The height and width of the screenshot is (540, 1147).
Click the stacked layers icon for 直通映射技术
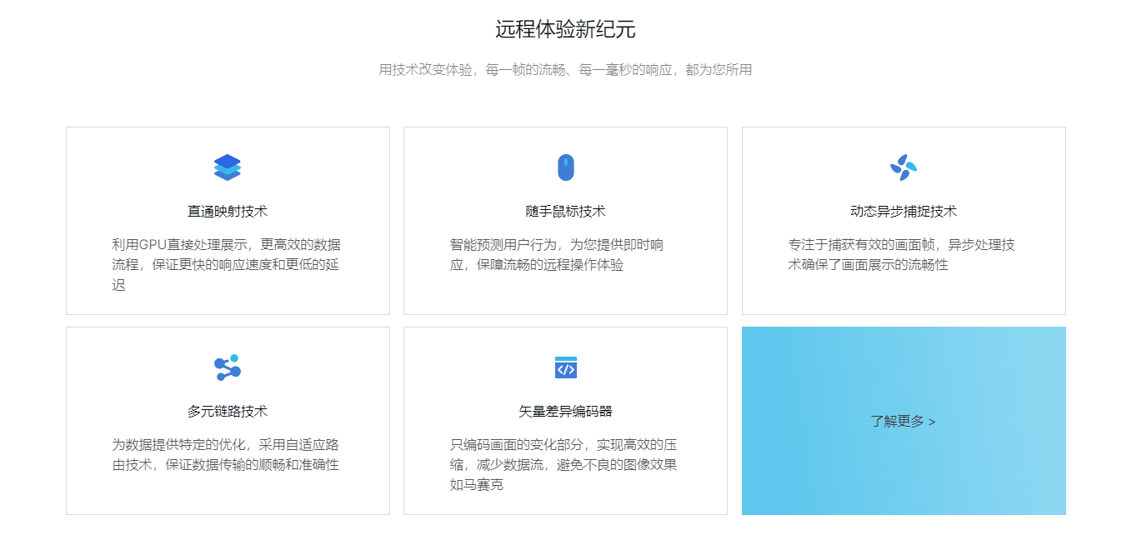tap(228, 167)
